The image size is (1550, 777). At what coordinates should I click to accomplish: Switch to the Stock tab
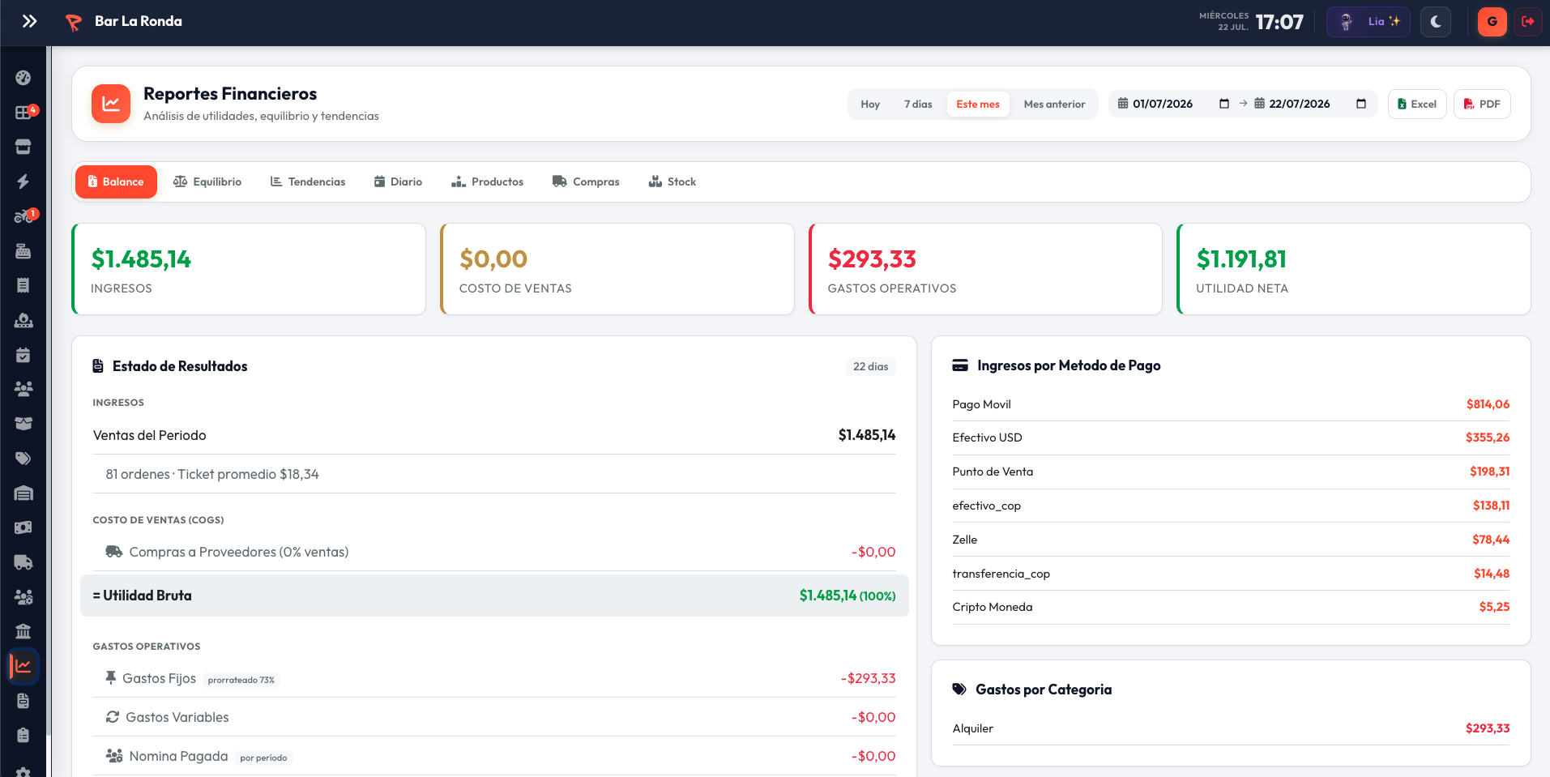click(673, 181)
